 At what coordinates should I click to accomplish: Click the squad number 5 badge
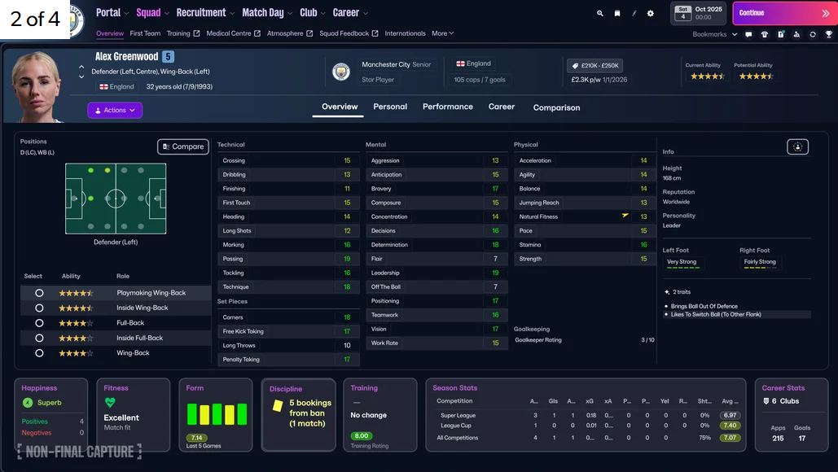tap(168, 57)
